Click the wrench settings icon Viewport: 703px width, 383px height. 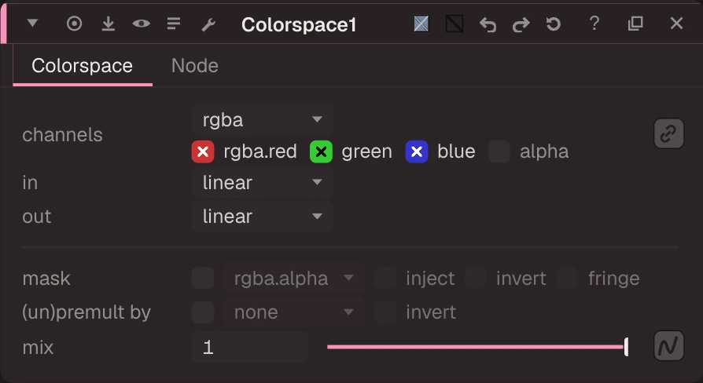[x=208, y=24]
